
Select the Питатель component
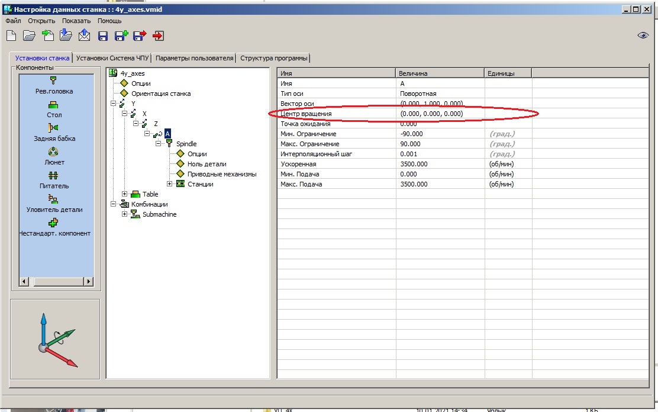click(x=54, y=181)
